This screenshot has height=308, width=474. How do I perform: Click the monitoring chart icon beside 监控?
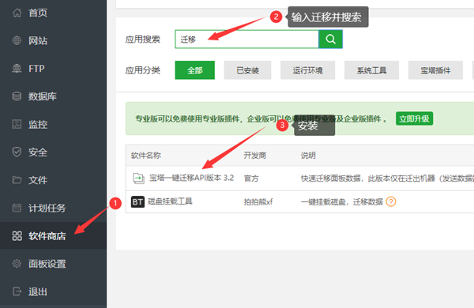[x=17, y=124]
